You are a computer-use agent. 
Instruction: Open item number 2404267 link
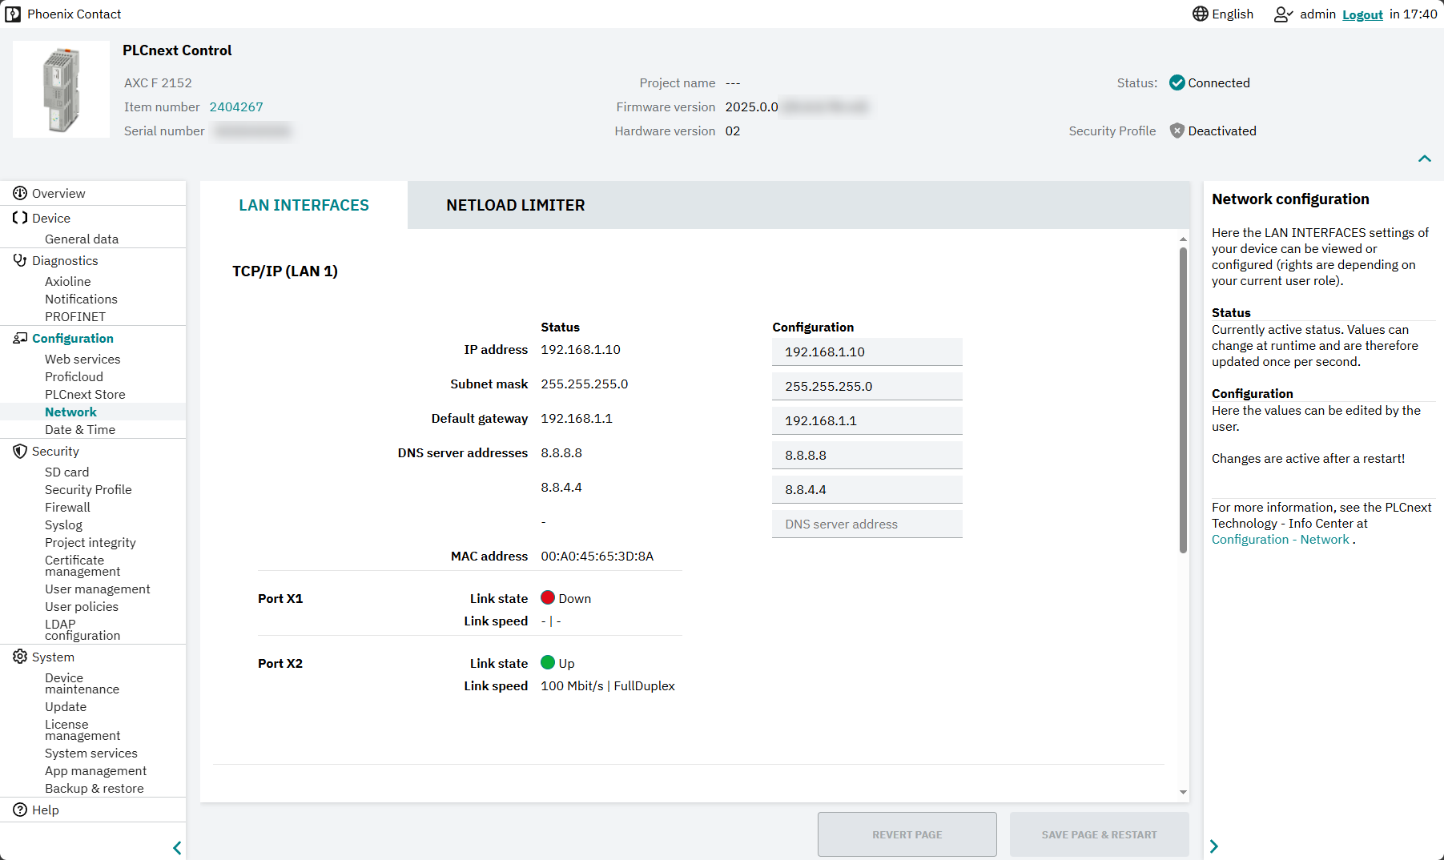tap(236, 106)
